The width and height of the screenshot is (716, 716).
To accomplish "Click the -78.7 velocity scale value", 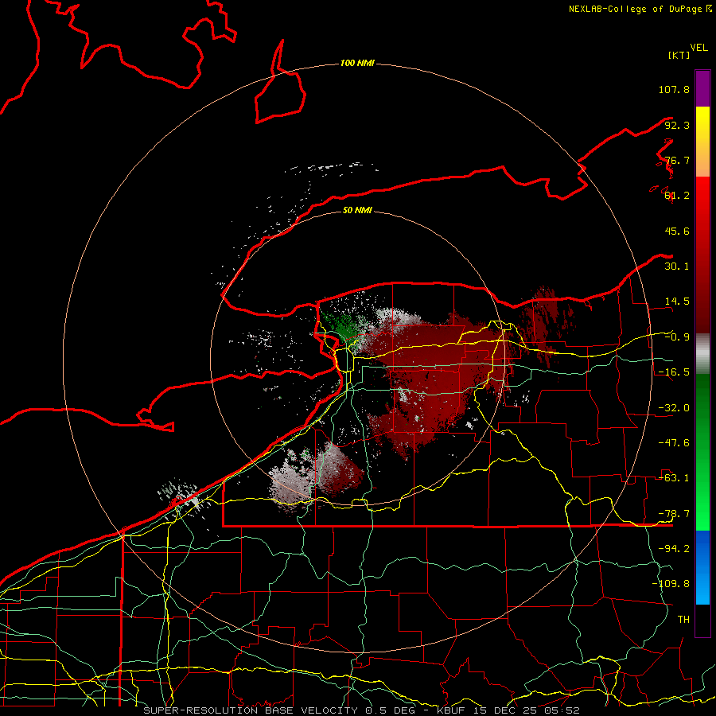I will (674, 514).
